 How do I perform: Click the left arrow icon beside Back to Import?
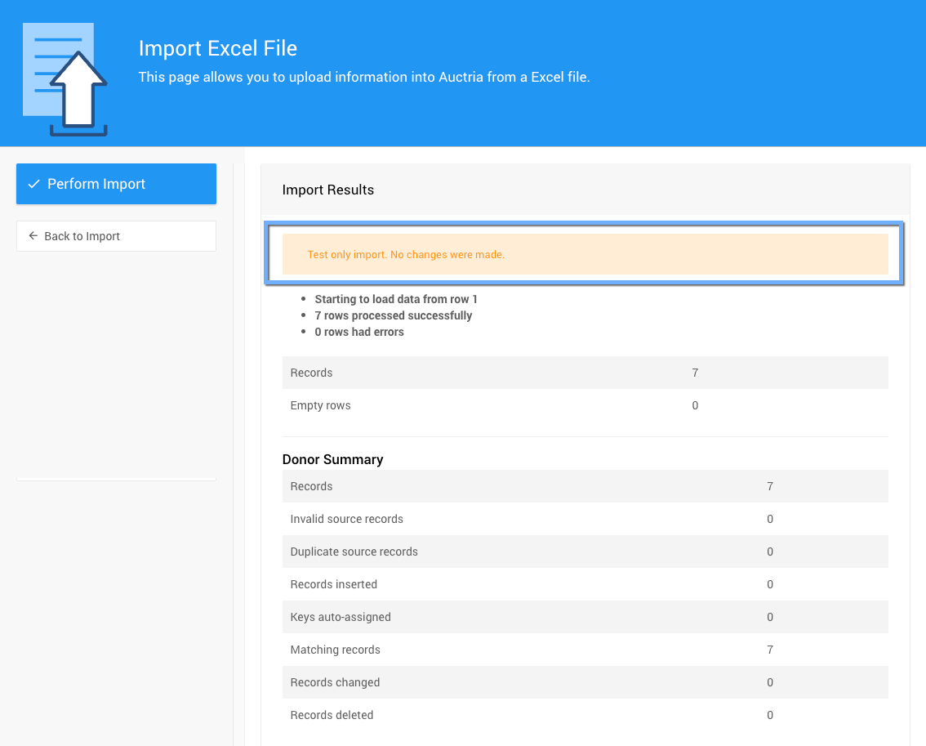coord(33,236)
